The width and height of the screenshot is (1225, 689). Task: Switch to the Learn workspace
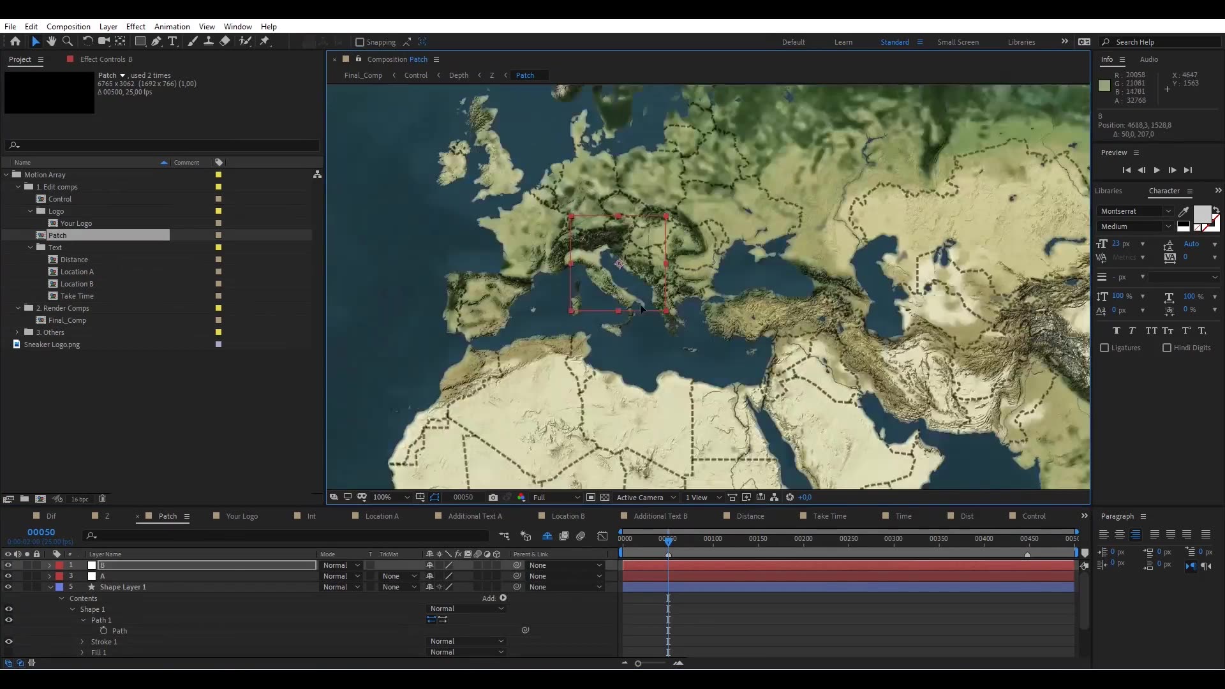pyautogui.click(x=843, y=42)
